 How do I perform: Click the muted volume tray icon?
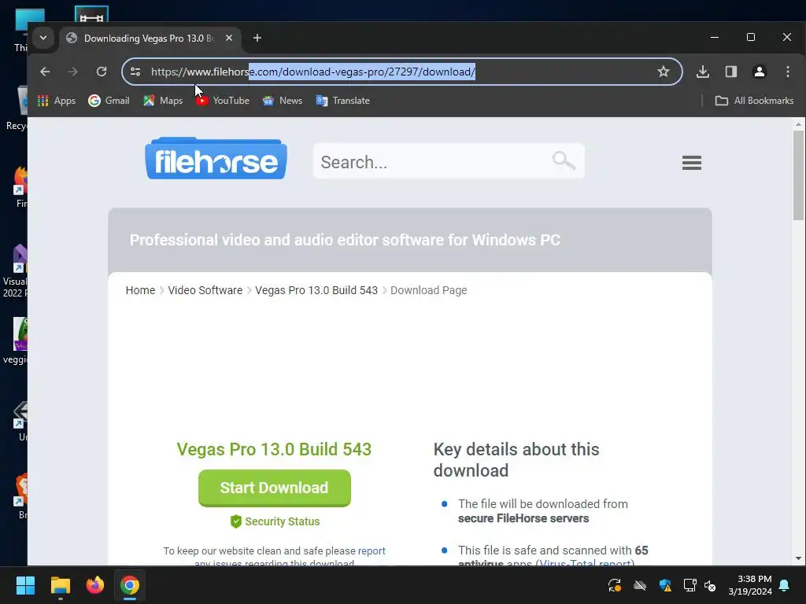pyautogui.click(x=710, y=585)
